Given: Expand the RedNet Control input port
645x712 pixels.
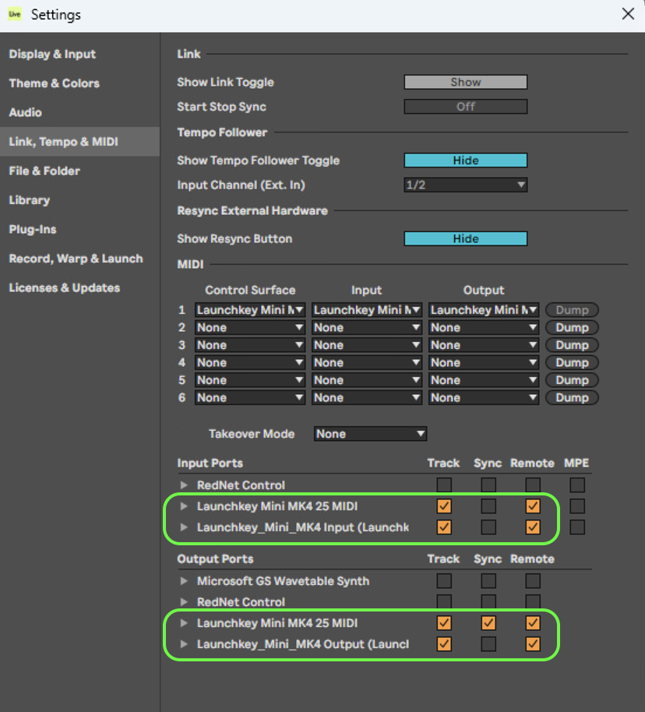Looking at the screenshot, I should click(184, 485).
